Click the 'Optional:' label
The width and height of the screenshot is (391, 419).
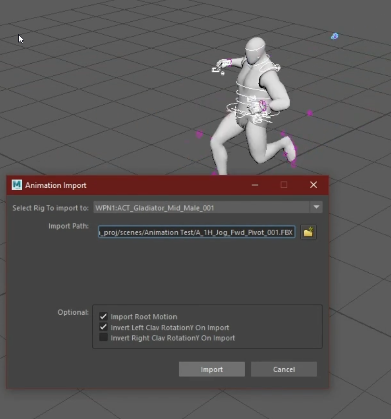click(73, 312)
